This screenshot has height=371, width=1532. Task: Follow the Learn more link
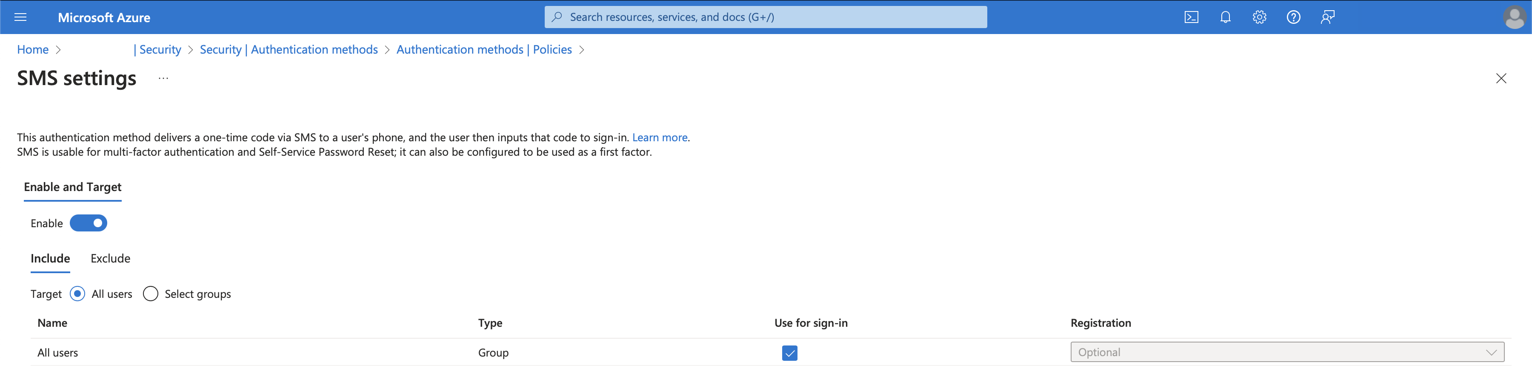click(x=660, y=137)
